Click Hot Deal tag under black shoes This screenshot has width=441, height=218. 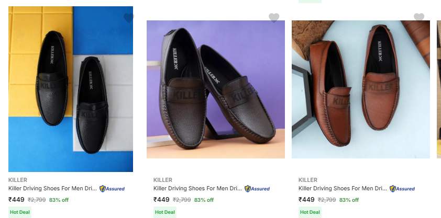tap(19, 212)
